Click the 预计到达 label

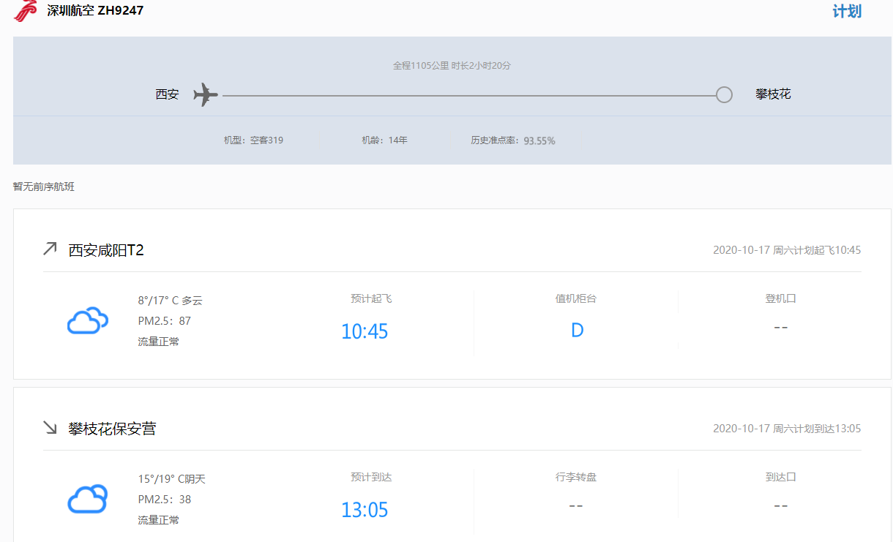[371, 477]
